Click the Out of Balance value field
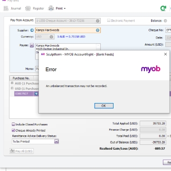 tap(153, 142)
